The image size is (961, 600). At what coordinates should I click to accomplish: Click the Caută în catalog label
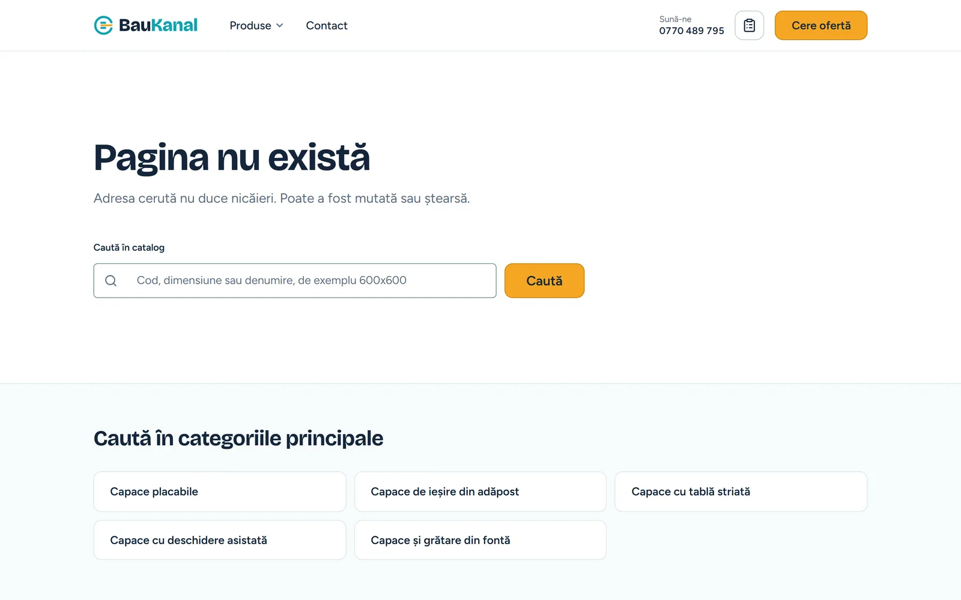pos(129,247)
